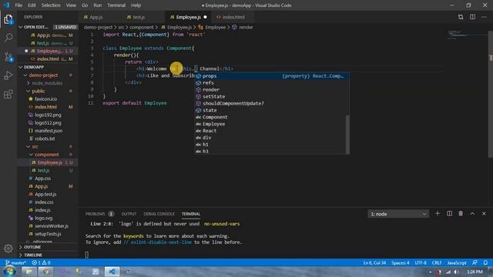Open the terminal selector dropdown 1: node
Screen dimensions: 493x277
pos(397,214)
